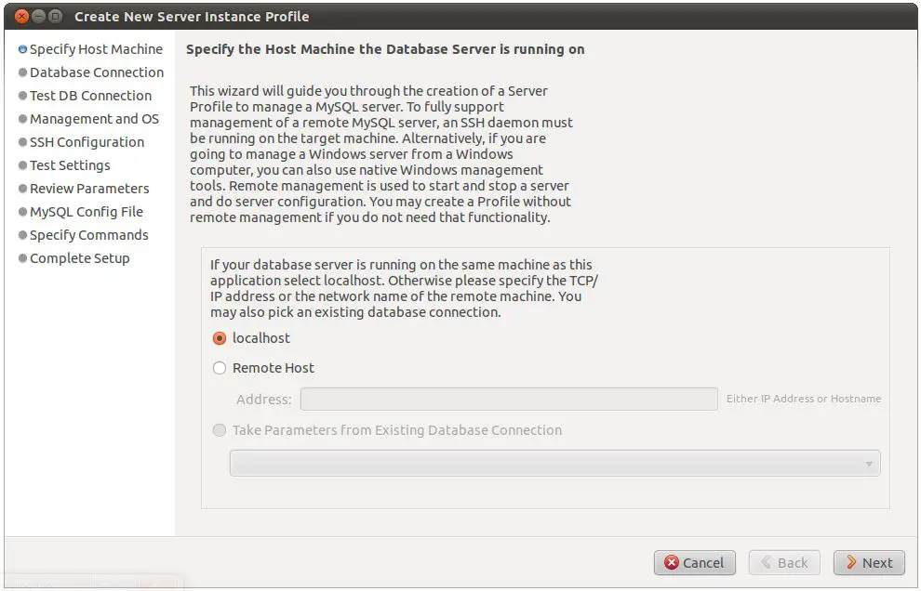Viewport: 921px width, 591px height.
Task: Go to the Management and OS step
Action: [94, 119]
